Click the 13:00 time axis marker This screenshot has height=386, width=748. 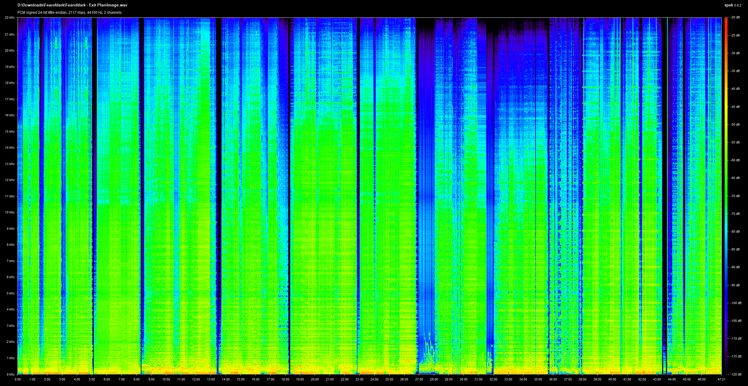211,379
